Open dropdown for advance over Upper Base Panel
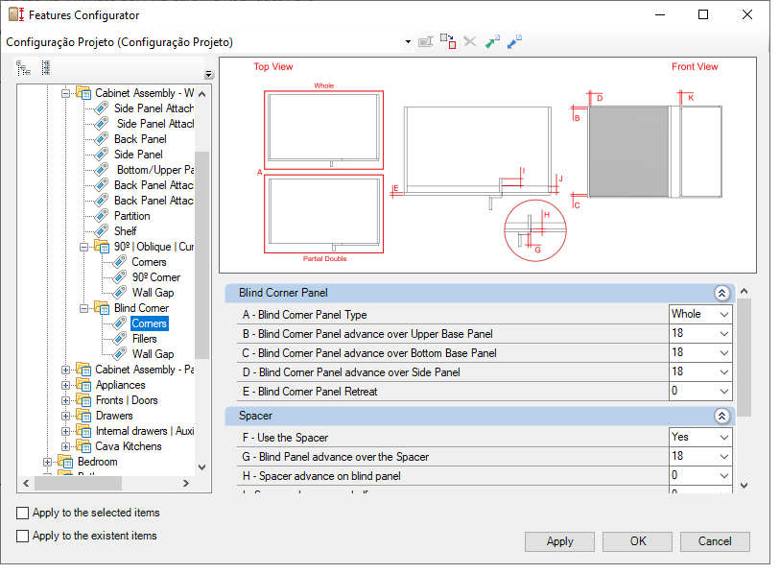Image resolution: width=780 pixels, height=574 pixels. (x=724, y=333)
